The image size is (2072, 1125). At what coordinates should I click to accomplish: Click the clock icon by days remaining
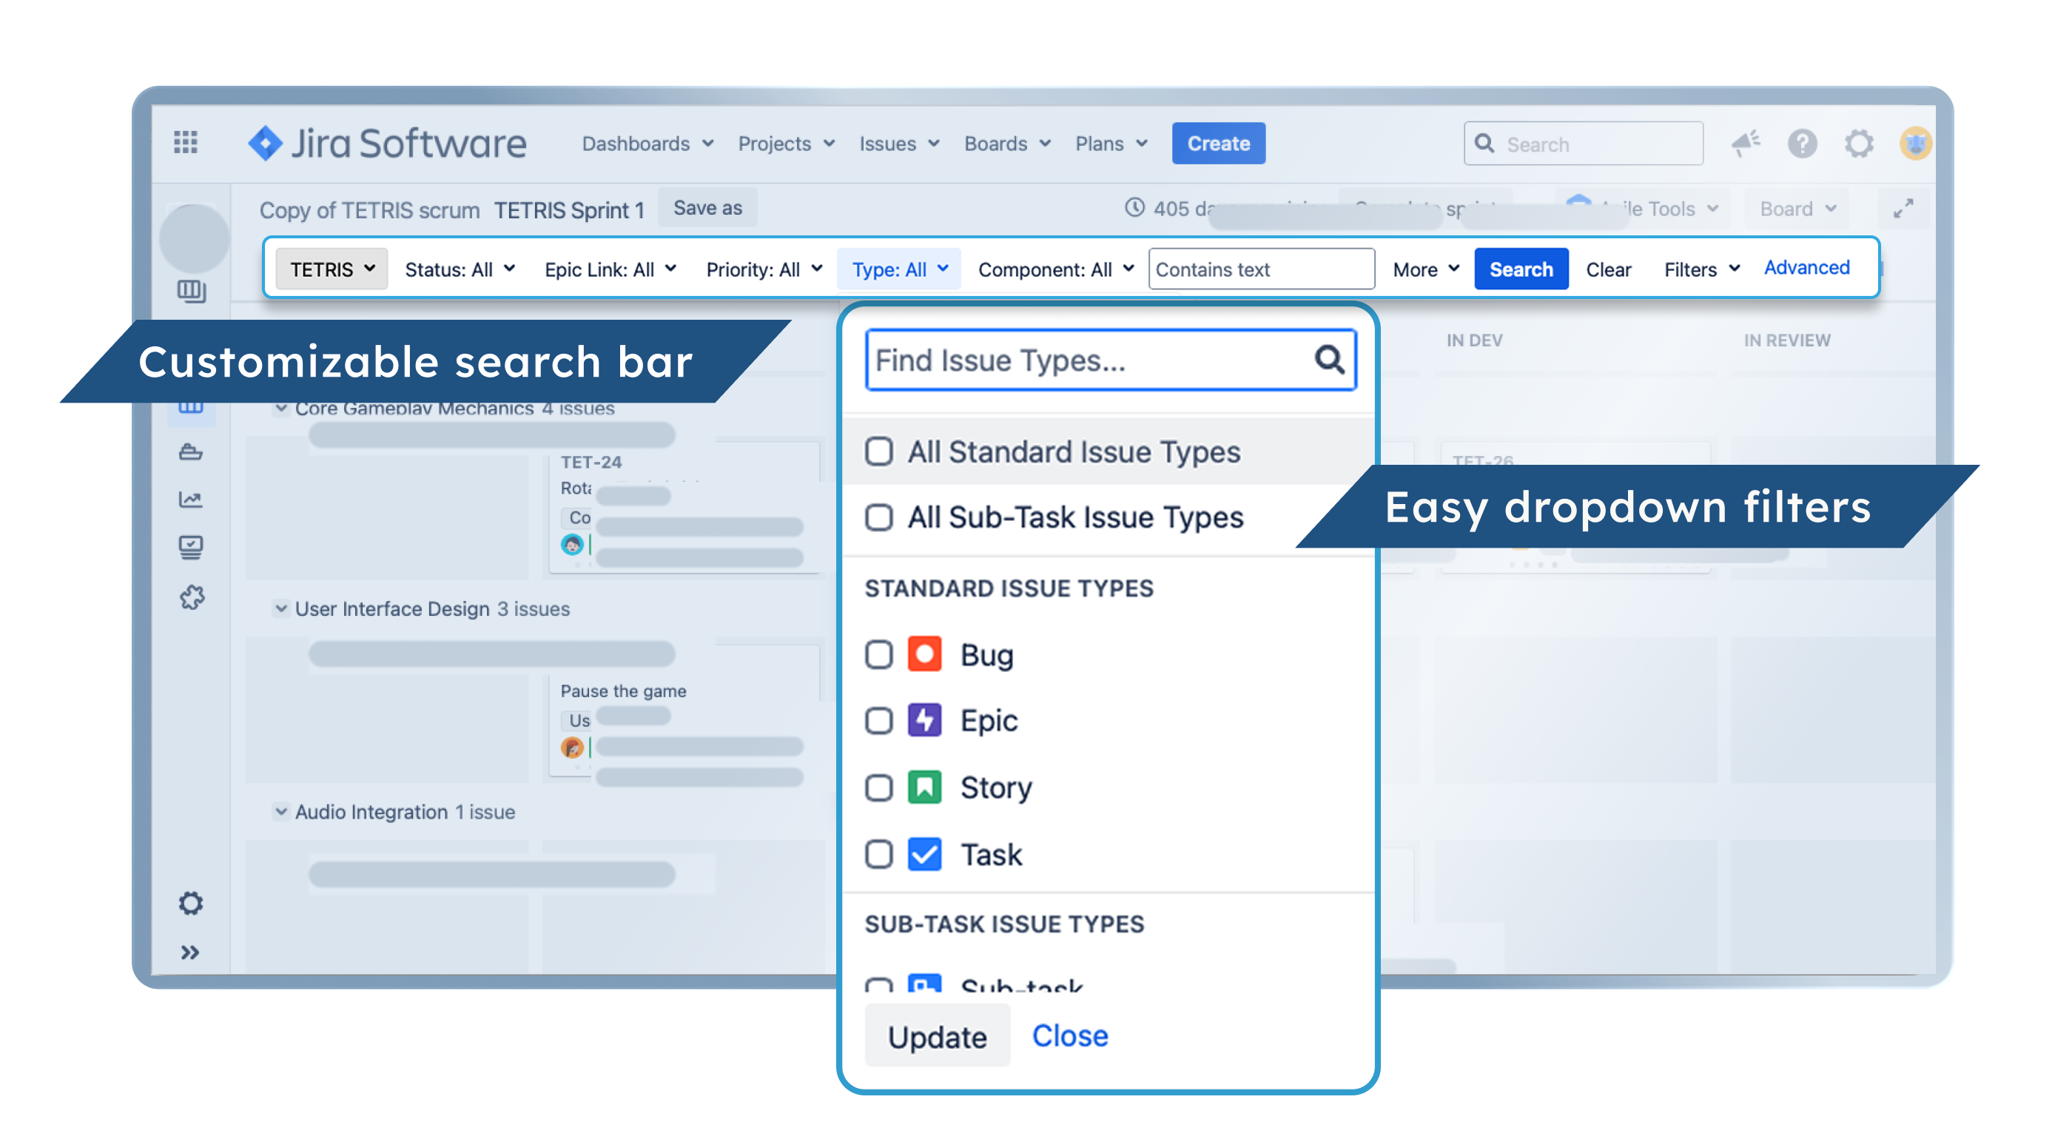tap(1134, 208)
